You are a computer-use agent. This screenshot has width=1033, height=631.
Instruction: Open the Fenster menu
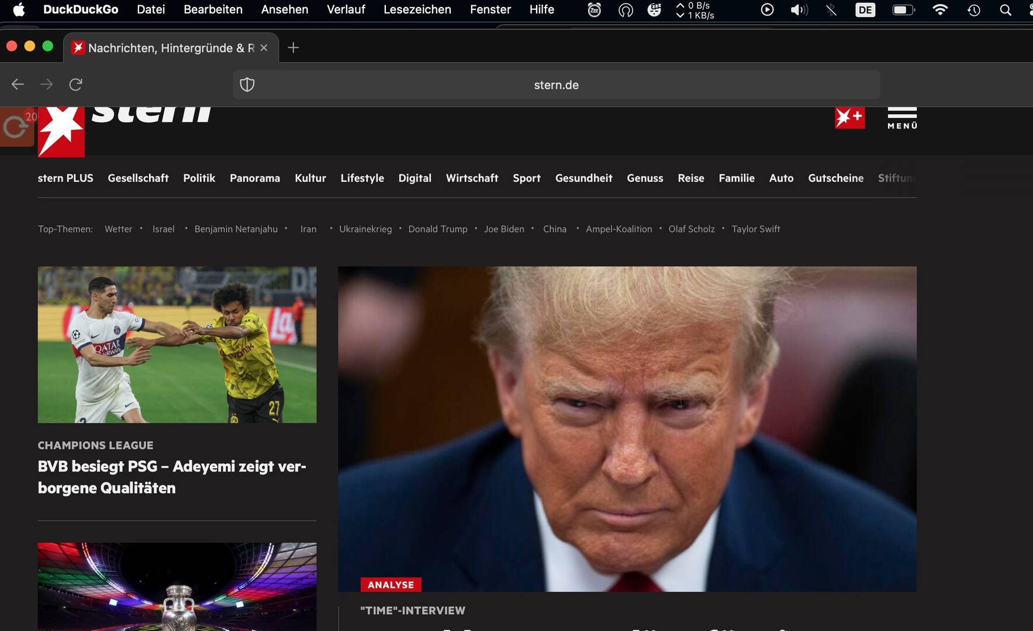490,9
